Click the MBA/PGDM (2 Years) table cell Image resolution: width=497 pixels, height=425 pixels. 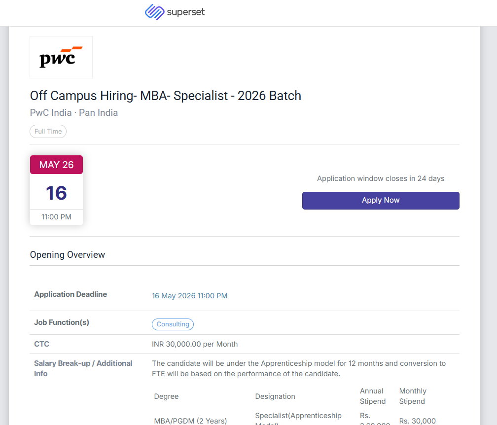(x=190, y=421)
